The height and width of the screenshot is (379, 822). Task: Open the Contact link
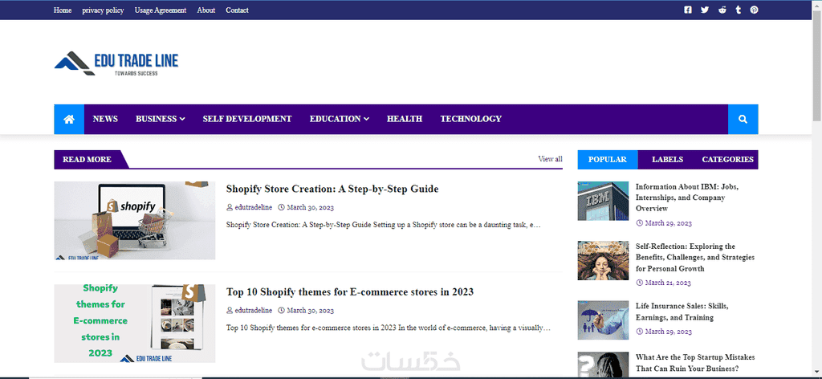tap(237, 10)
